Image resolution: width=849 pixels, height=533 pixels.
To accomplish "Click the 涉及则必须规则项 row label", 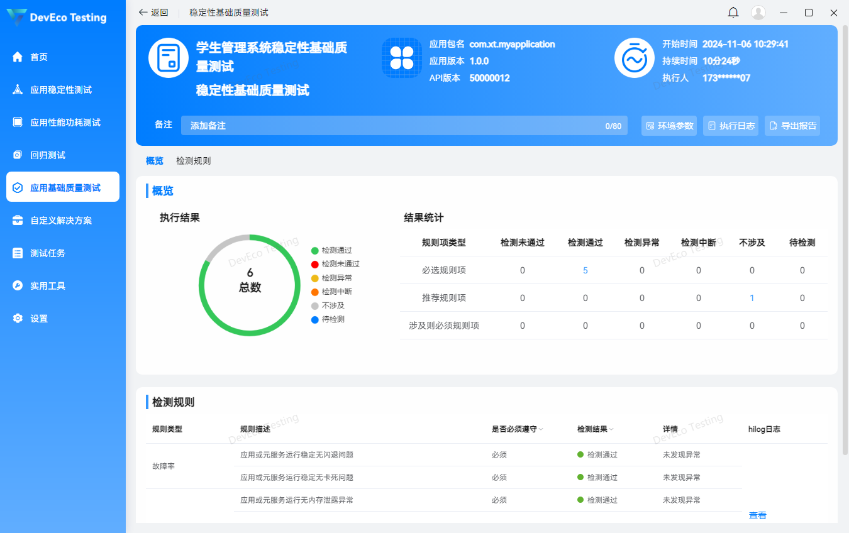I will (x=444, y=326).
